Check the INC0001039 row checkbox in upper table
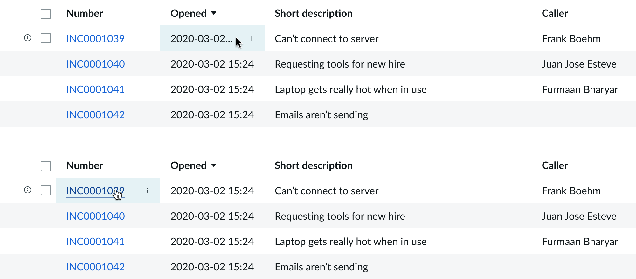 tap(46, 38)
